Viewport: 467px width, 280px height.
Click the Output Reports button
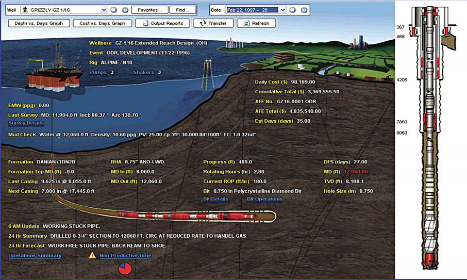click(x=162, y=23)
